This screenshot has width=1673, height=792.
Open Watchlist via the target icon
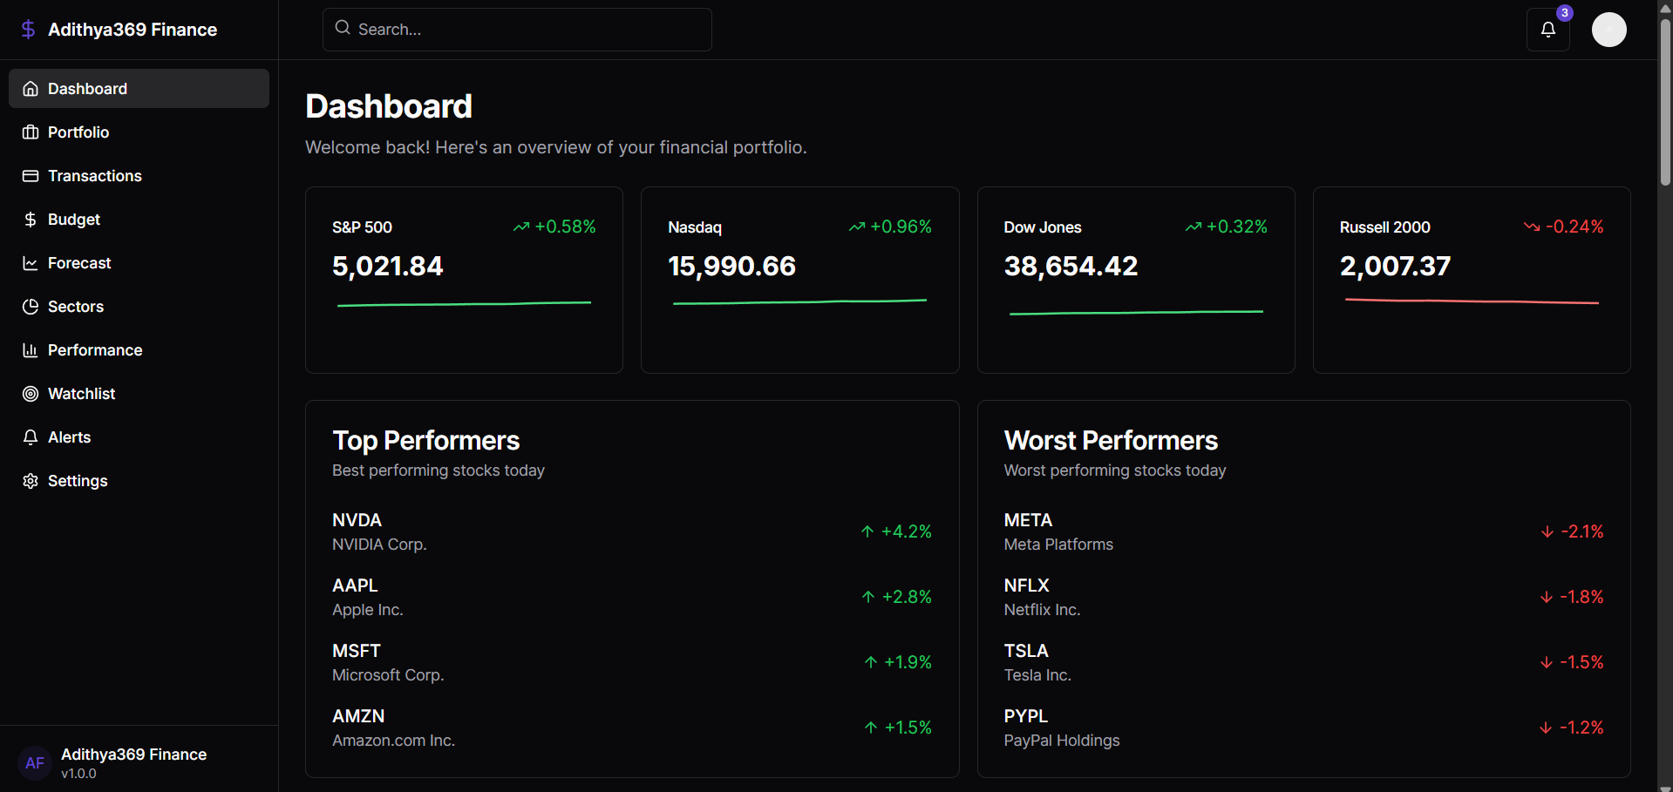point(30,393)
